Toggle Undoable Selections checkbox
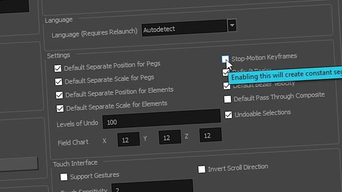 tap(228, 115)
